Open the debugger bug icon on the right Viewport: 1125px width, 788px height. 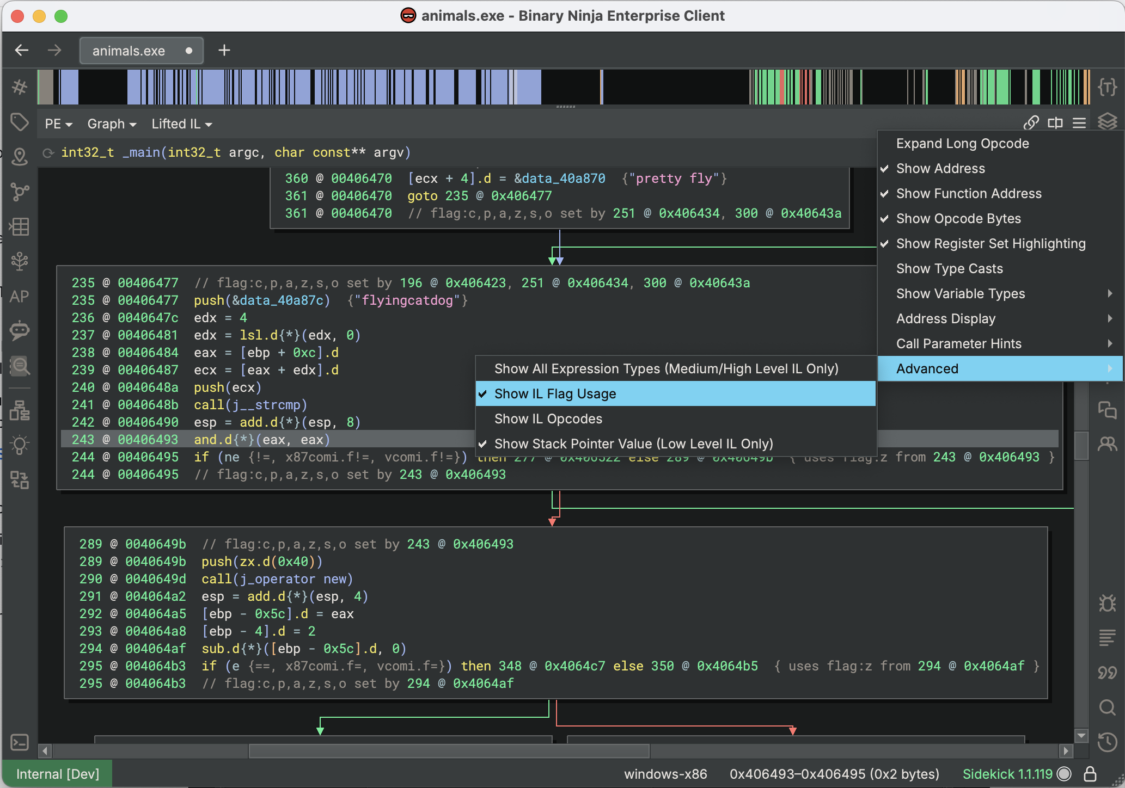1108,603
